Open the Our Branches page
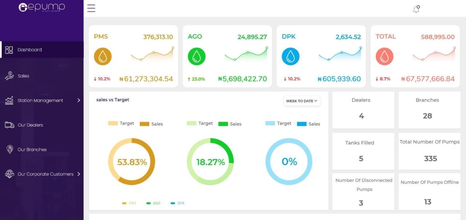Screen dimensions: 466x220 click(x=32, y=150)
